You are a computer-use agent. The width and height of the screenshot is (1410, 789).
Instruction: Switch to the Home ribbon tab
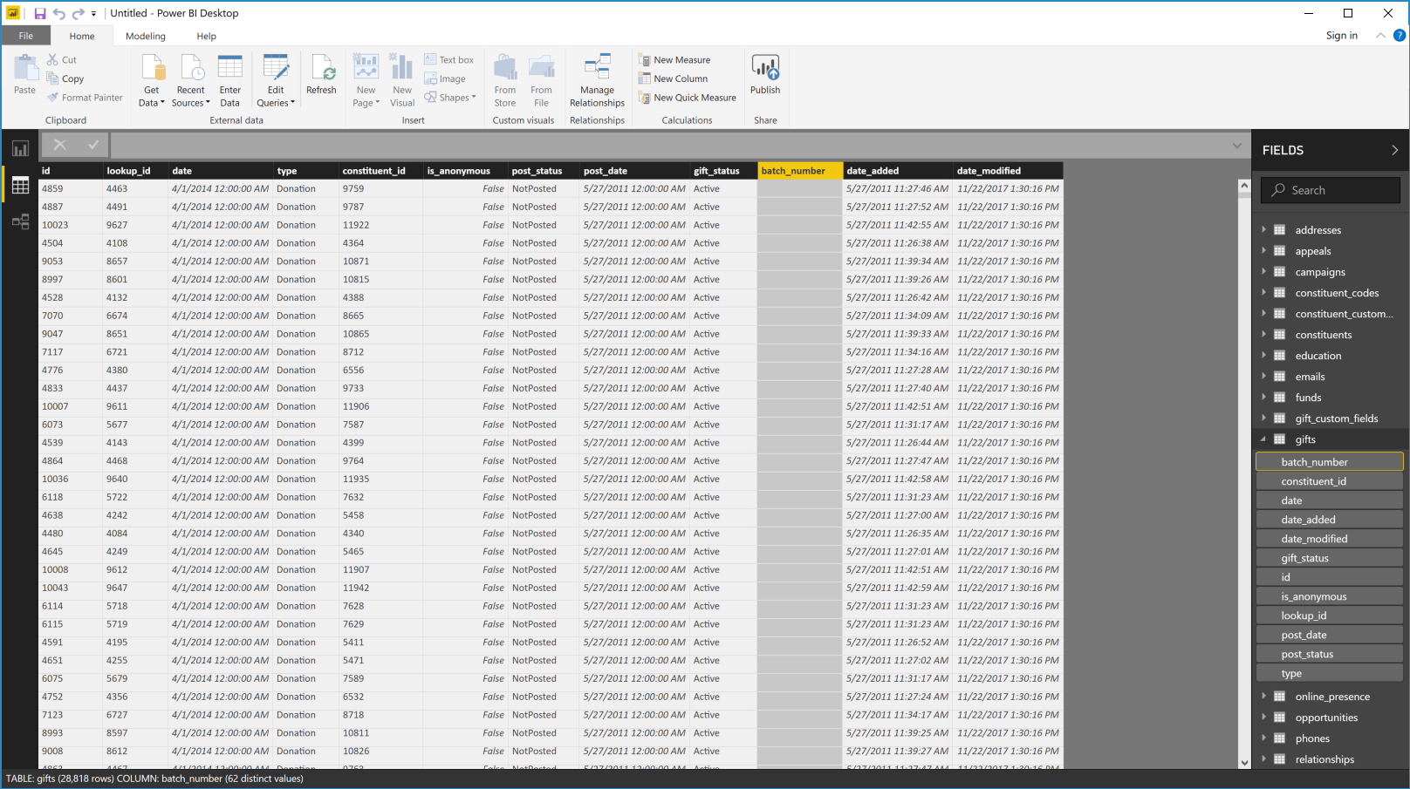coord(82,36)
